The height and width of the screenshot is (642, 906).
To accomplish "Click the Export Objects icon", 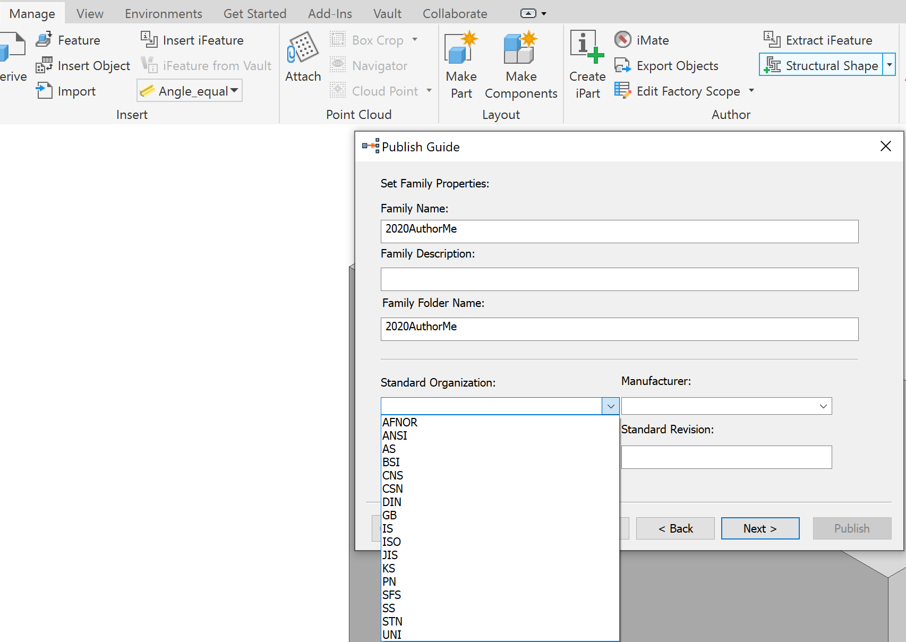I will coord(622,65).
